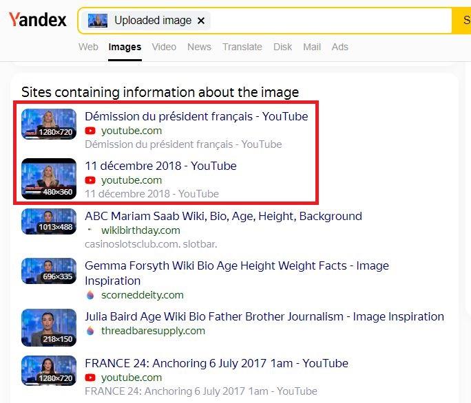Click YouTube icon under FRANCE 24 Anchoring result
The width and height of the screenshot is (471, 403).
pyautogui.click(x=90, y=378)
